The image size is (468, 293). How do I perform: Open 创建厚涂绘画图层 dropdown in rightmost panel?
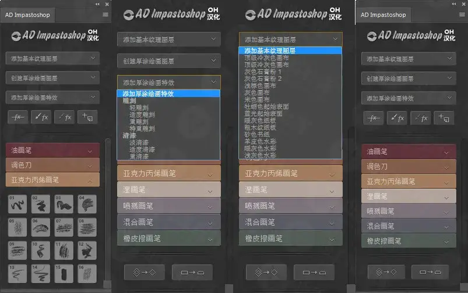tap(409, 78)
